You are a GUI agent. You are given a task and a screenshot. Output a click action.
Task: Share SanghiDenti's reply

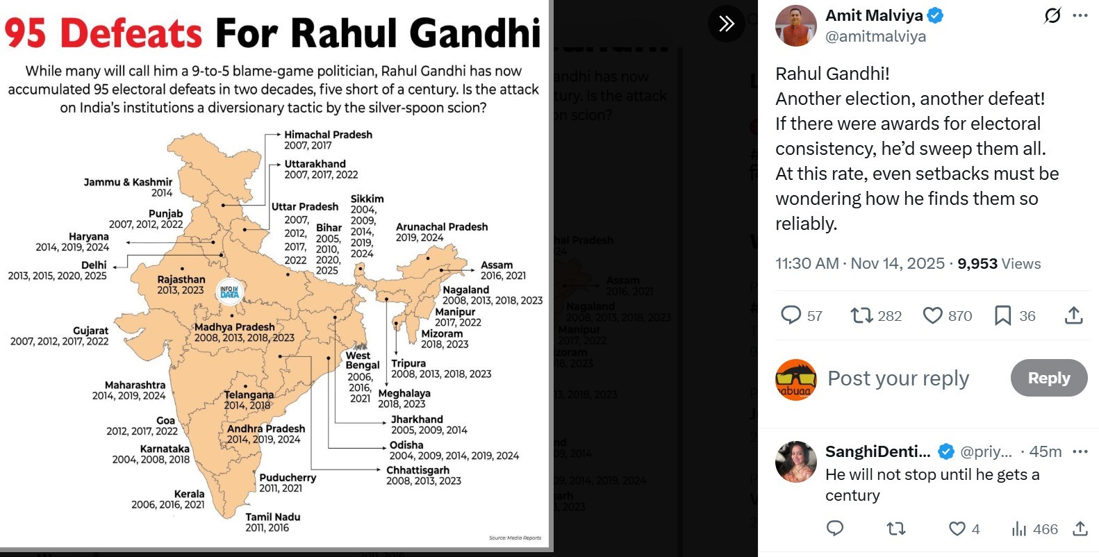(x=1080, y=529)
